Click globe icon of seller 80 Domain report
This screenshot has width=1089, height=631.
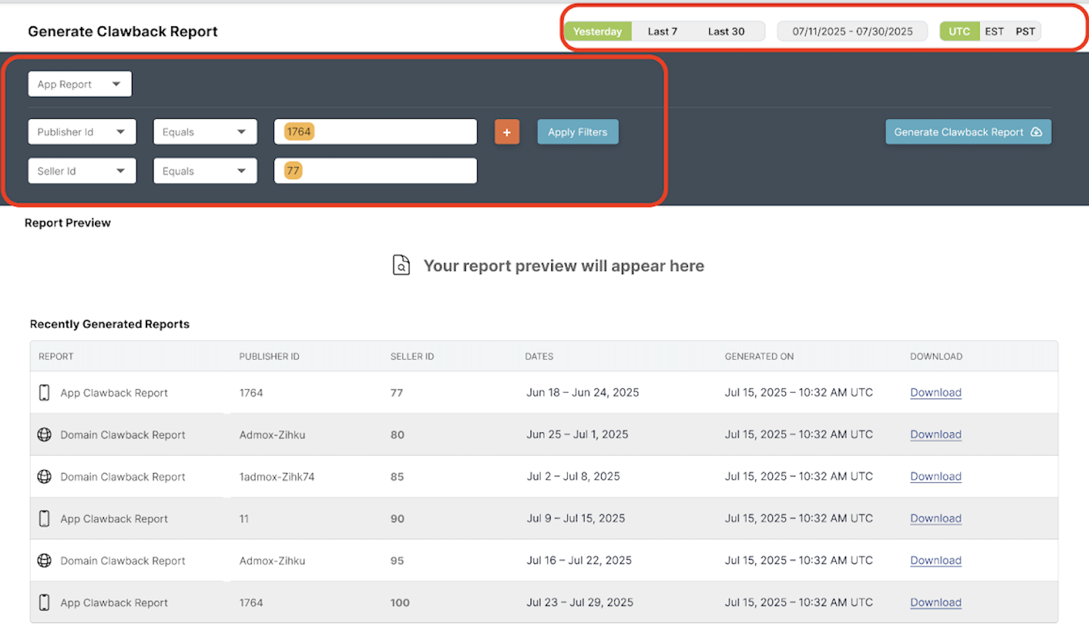click(x=44, y=434)
